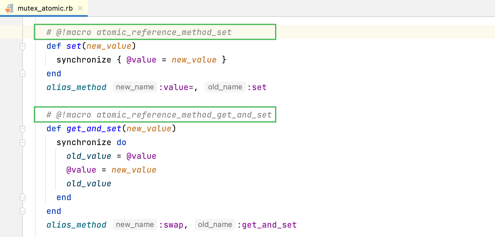The height and width of the screenshot is (237, 495).
Task: Click the fold marker at the set method's end
Action: pos(23,73)
